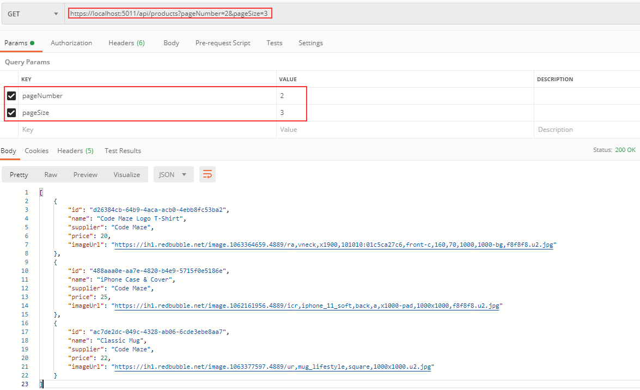
Task: Click the Pre-request Script tab
Action: [x=223, y=42]
